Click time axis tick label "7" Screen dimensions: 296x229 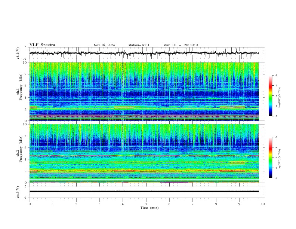pyautogui.click(x=193, y=204)
